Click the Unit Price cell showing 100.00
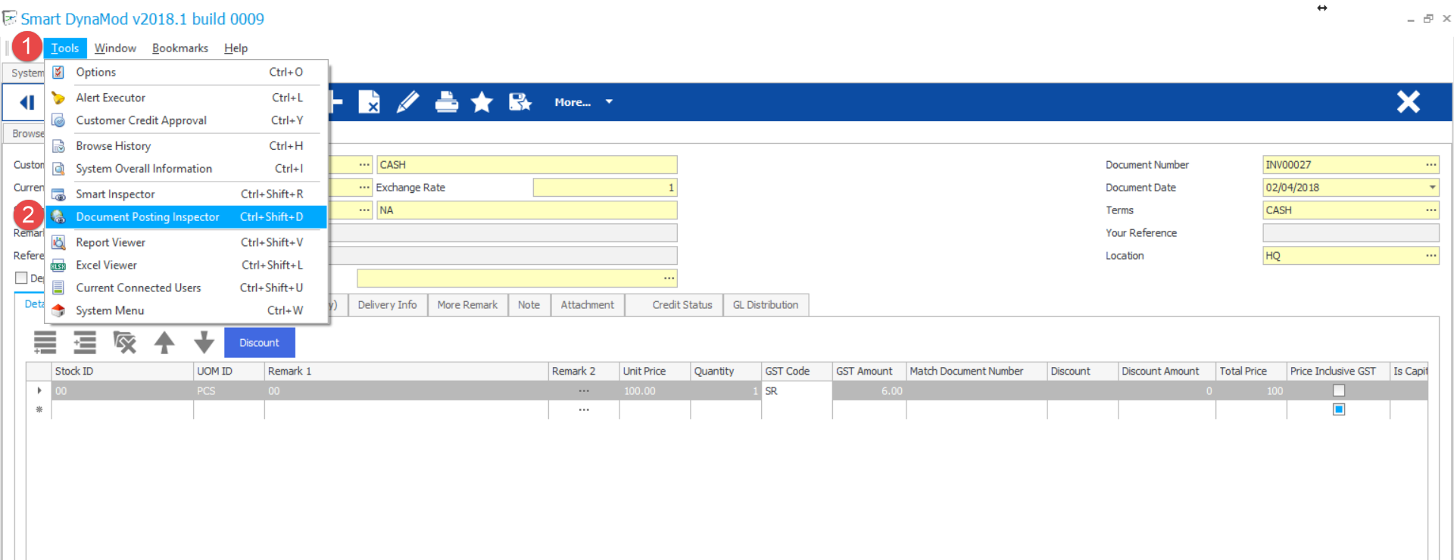 (x=654, y=390)
